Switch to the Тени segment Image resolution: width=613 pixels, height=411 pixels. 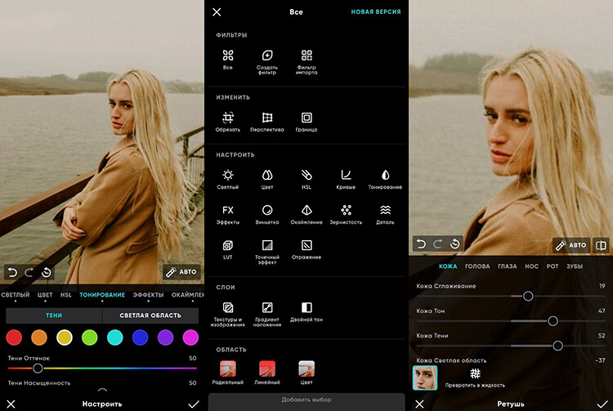click(x=54, y=315)
